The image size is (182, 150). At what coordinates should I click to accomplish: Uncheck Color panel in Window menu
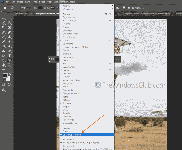tap(87, 40)
